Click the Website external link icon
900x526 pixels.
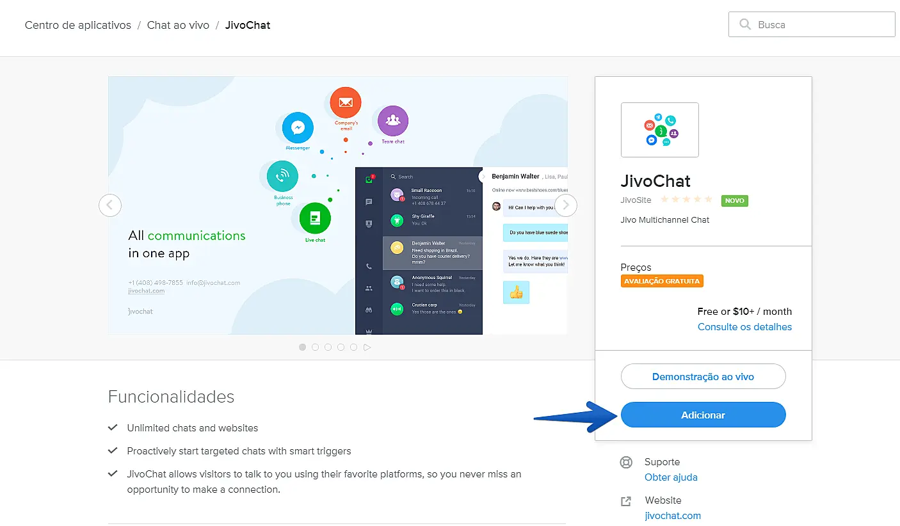pyautogui.click(x=627, y=501)
